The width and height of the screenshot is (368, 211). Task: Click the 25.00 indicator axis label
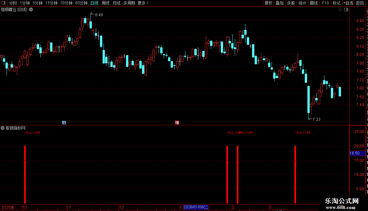(359, 132)
